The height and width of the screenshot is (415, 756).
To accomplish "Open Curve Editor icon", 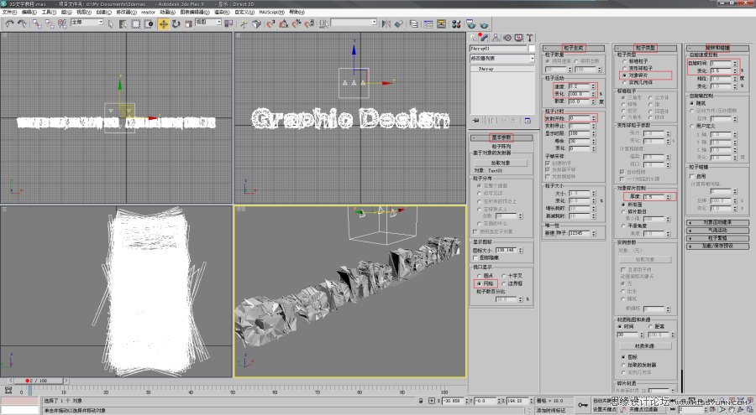I will [428, 23].
